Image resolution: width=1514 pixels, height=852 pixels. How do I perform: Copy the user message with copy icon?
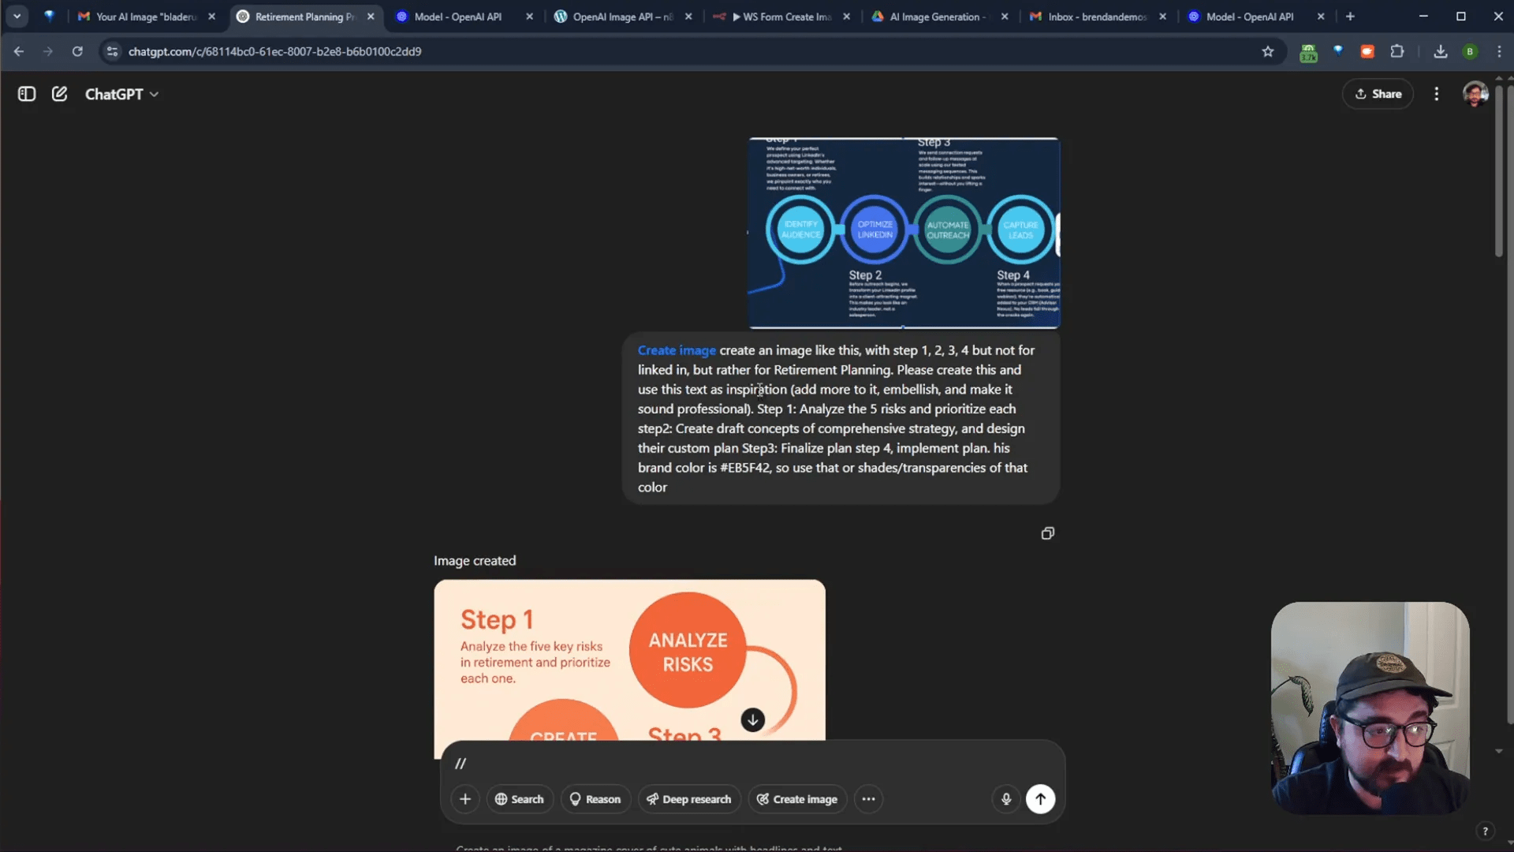coord(1047,533)
